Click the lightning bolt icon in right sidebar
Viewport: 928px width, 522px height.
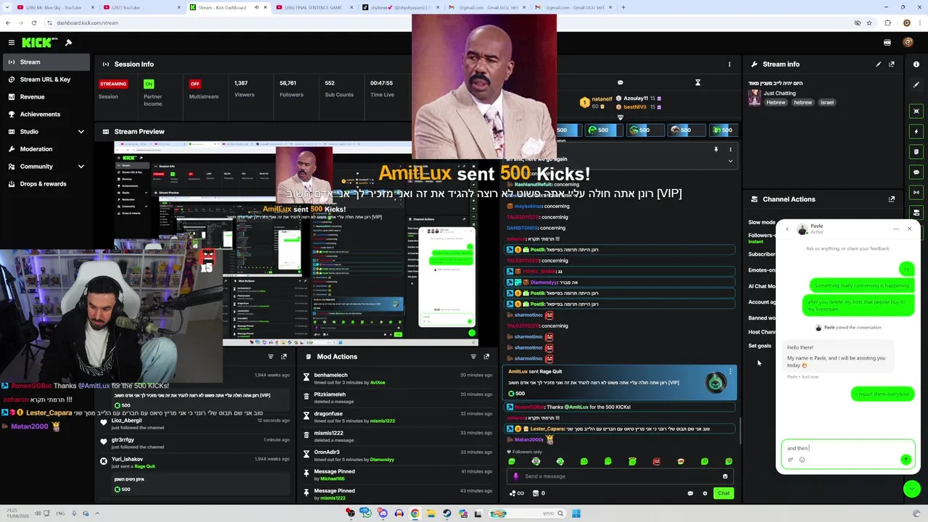pos(916,131)
